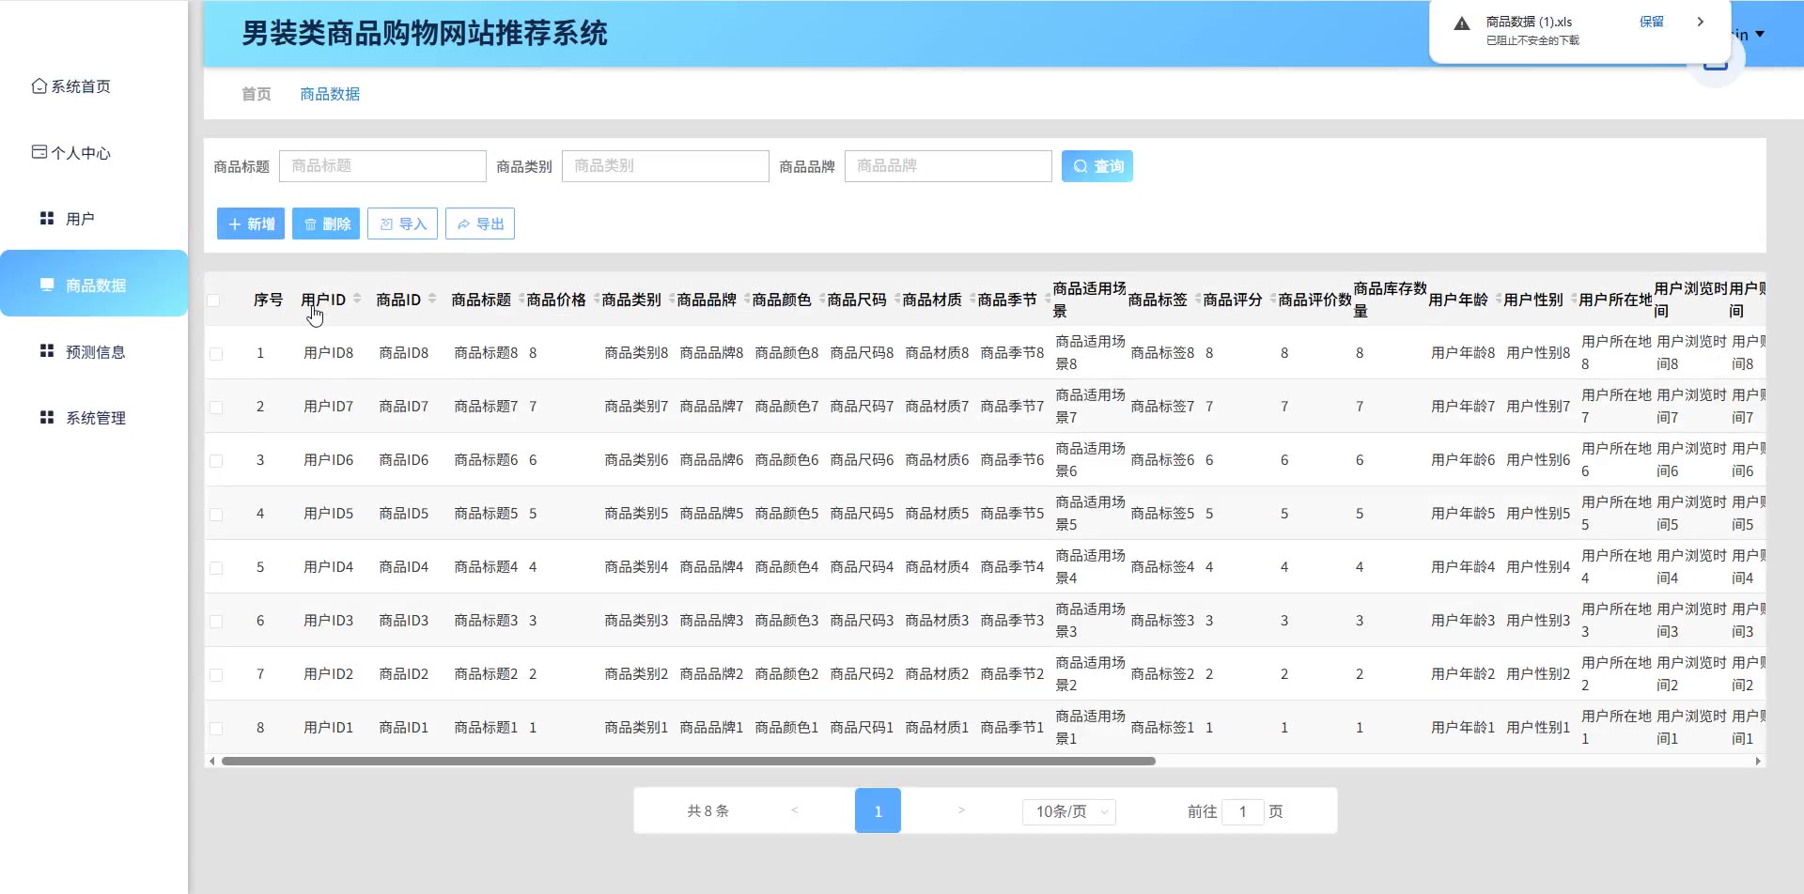The width and height of the screenshot is (1804, 894).
Task: Focus the 商品品牌 search input field
Action: point(947,166)
